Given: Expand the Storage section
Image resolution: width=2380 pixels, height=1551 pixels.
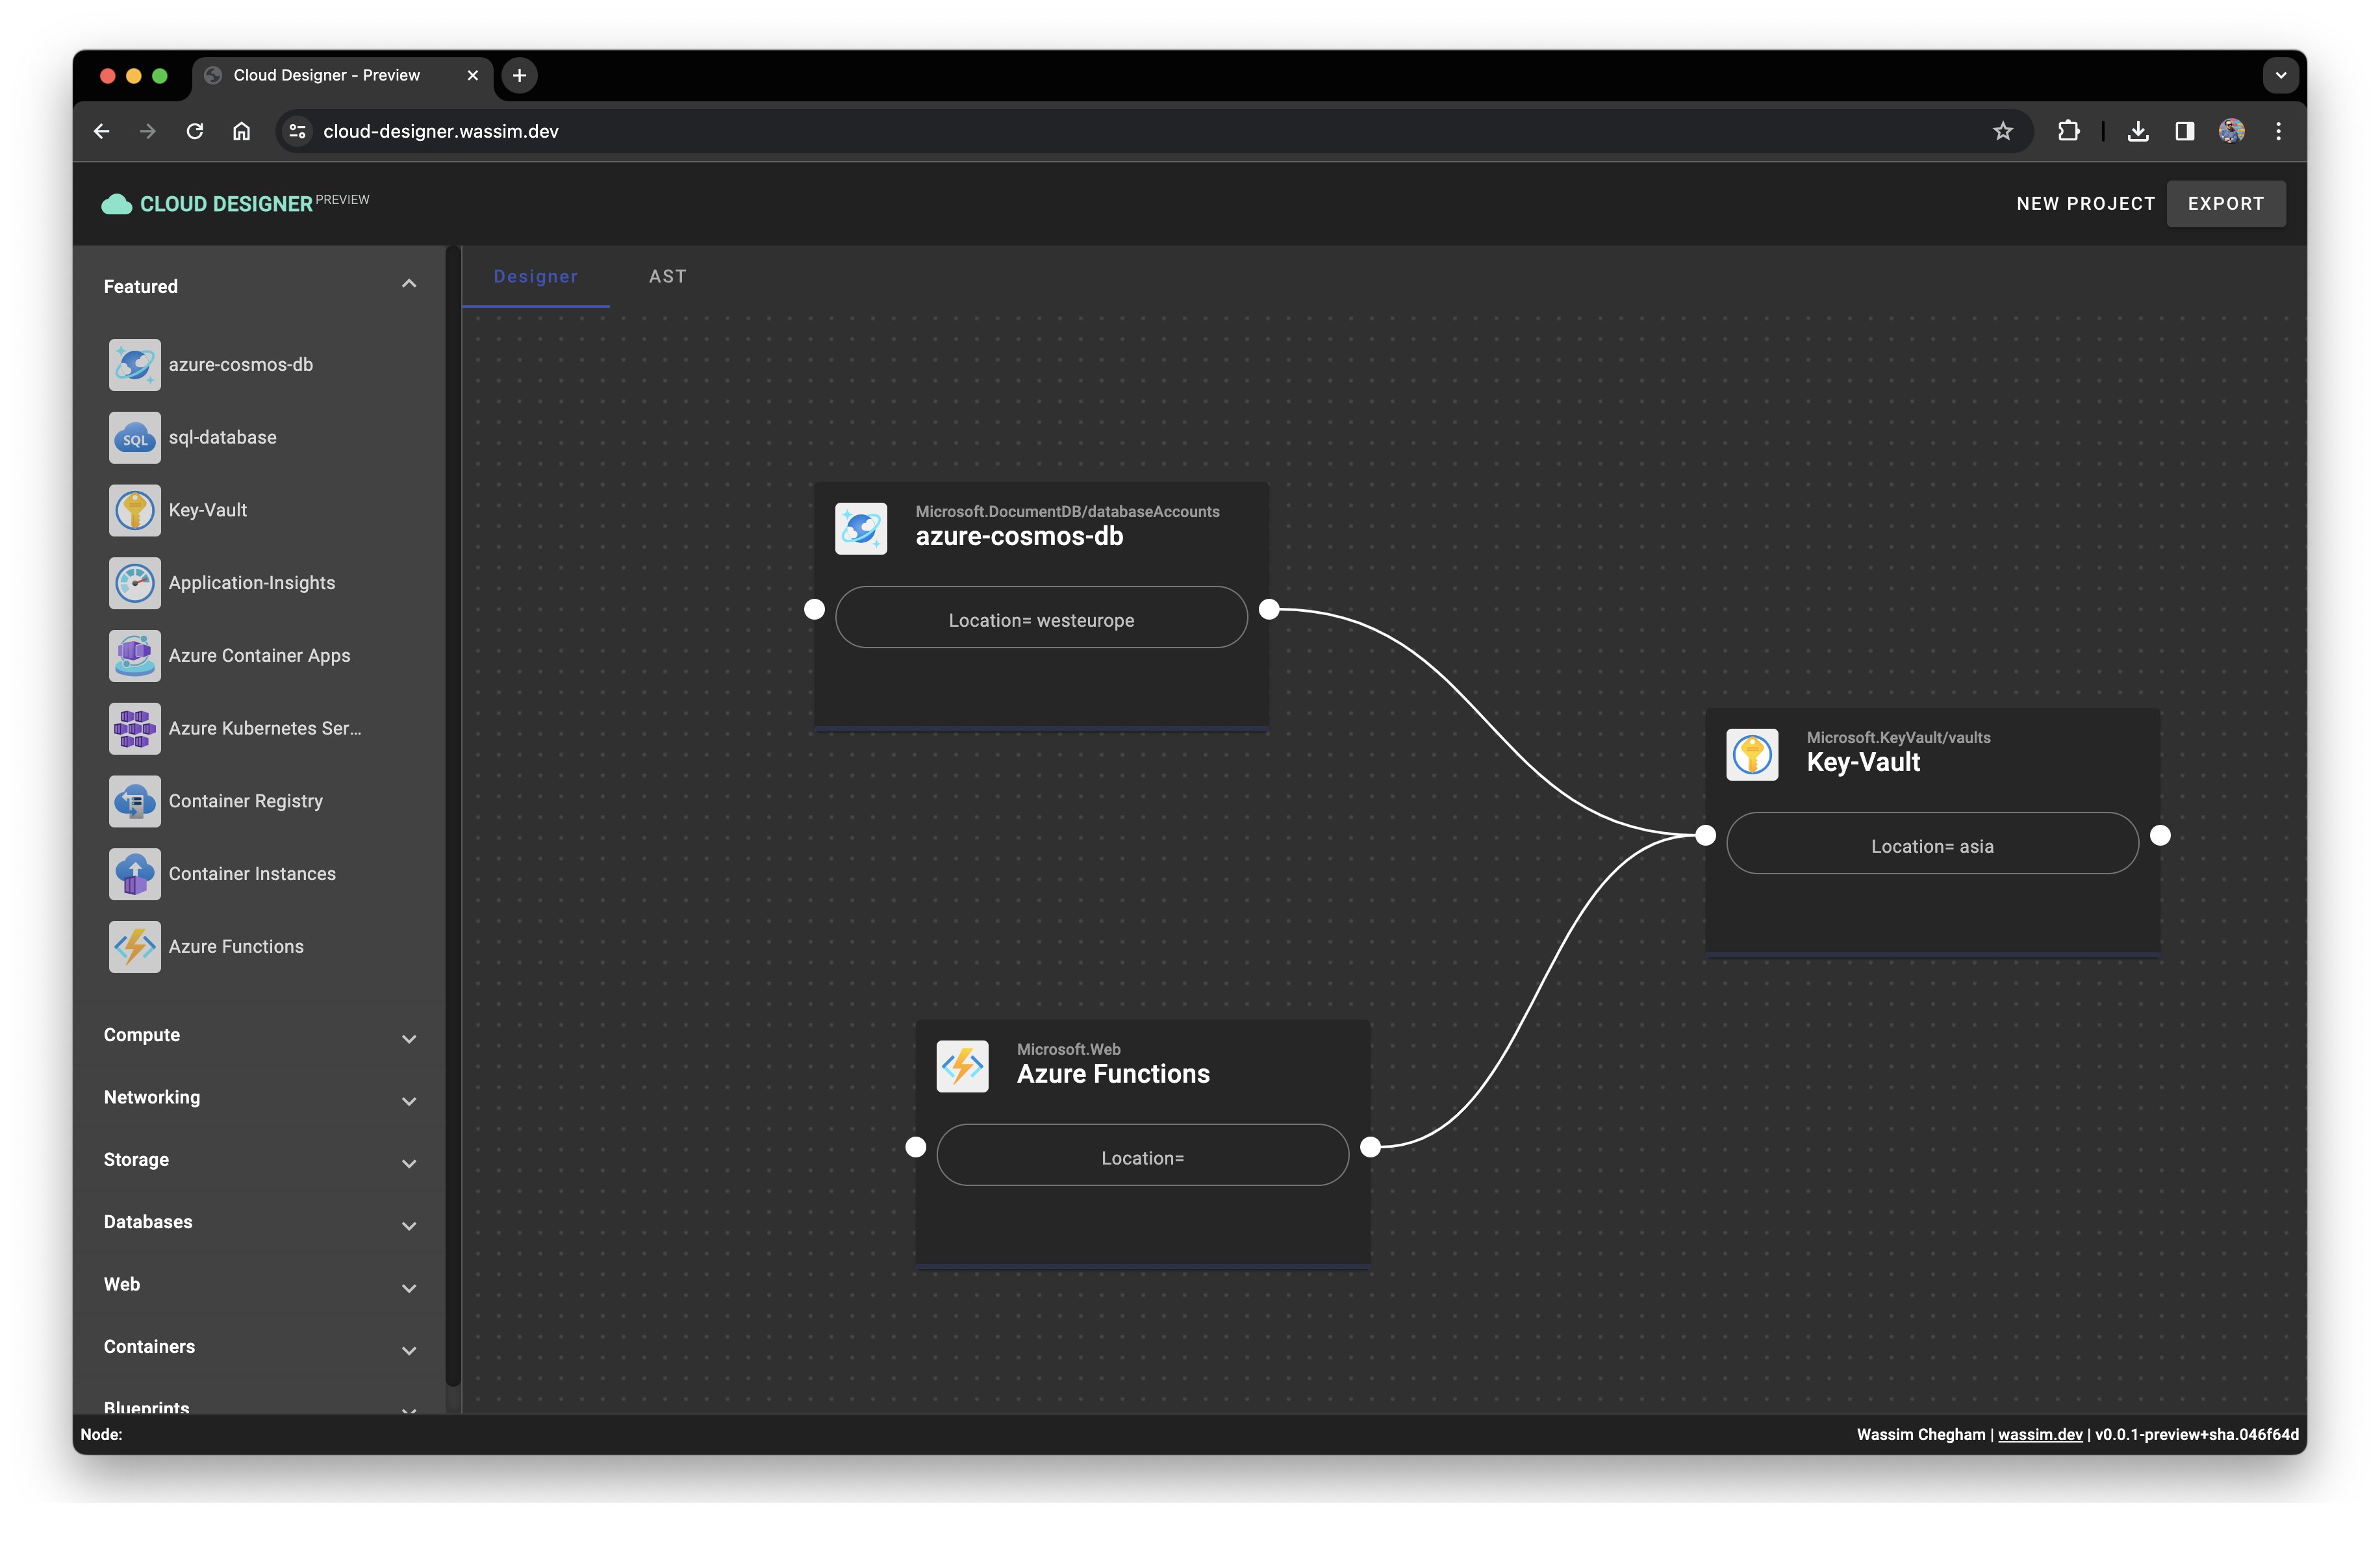Looking at the screenshot, I should pyautogui.click(x=409, y=1164).
